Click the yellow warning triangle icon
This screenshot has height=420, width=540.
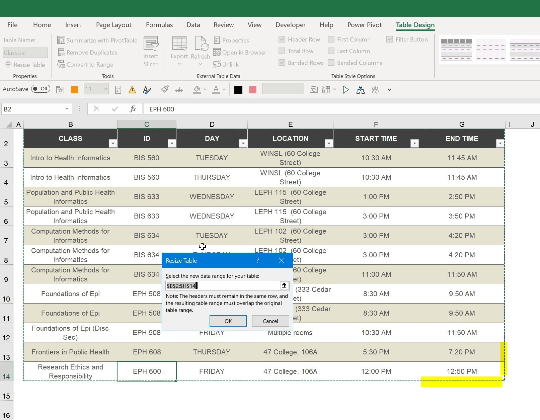click(132, 89)
